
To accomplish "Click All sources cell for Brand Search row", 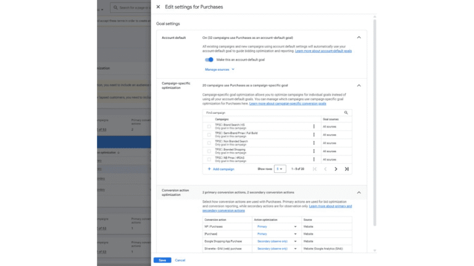I will (x=330, y=127).
